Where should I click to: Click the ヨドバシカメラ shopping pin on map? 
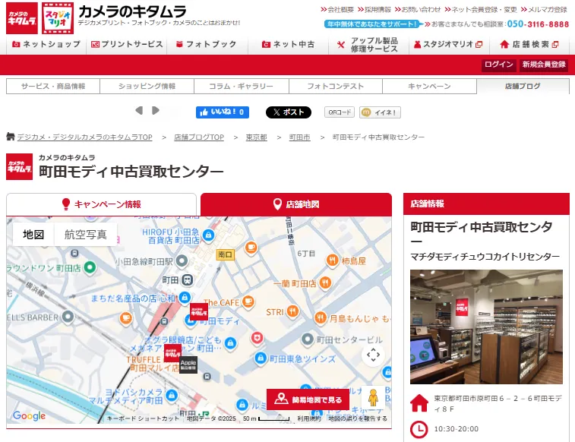(172, 396)
